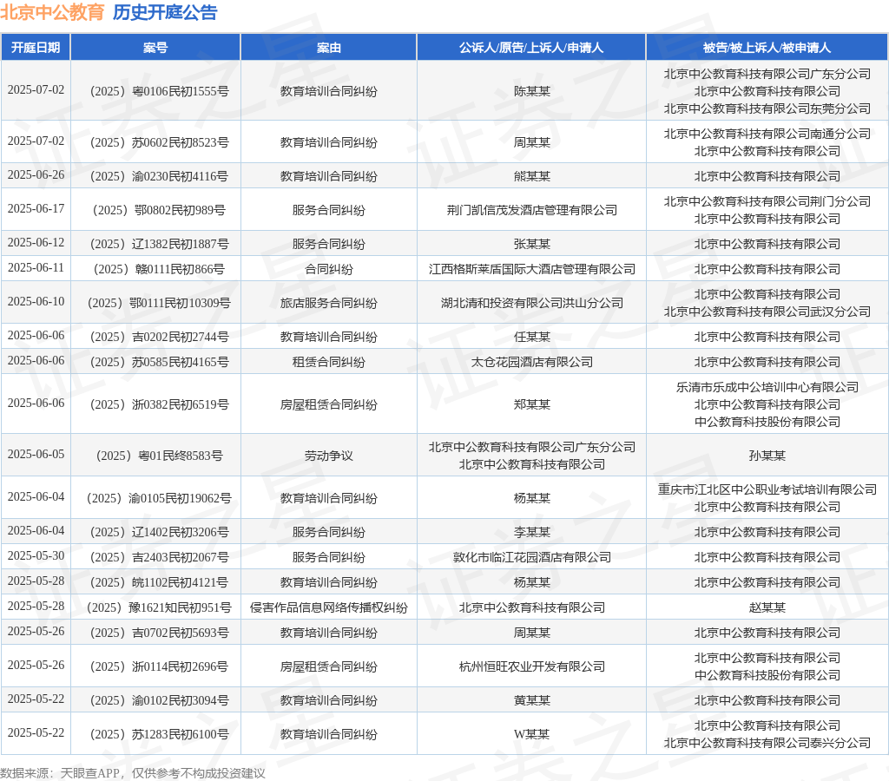The height and width of the screenshot is (781, 889).
Task: Click defendant 赵某某
Action: point(767,607)
